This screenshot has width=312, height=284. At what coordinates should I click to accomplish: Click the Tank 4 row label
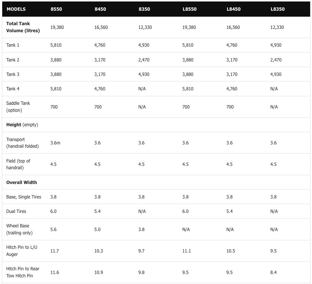tap(13, 89)
